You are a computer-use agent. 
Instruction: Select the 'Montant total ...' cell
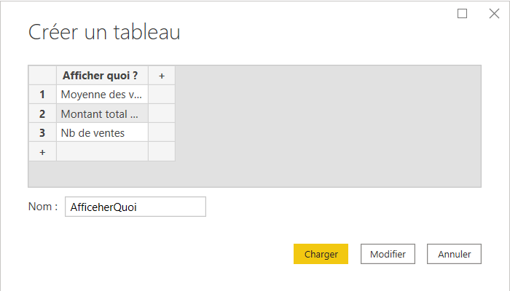click(x=102, y=113)
